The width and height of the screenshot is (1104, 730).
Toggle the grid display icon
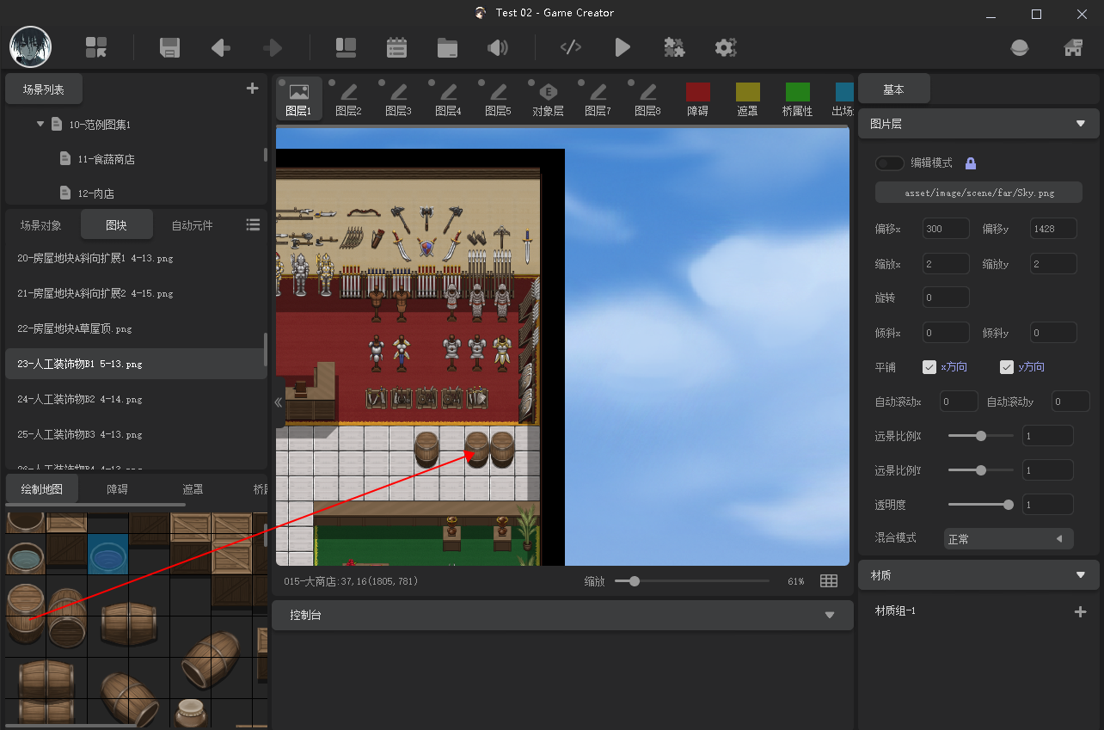pos(829,581)
